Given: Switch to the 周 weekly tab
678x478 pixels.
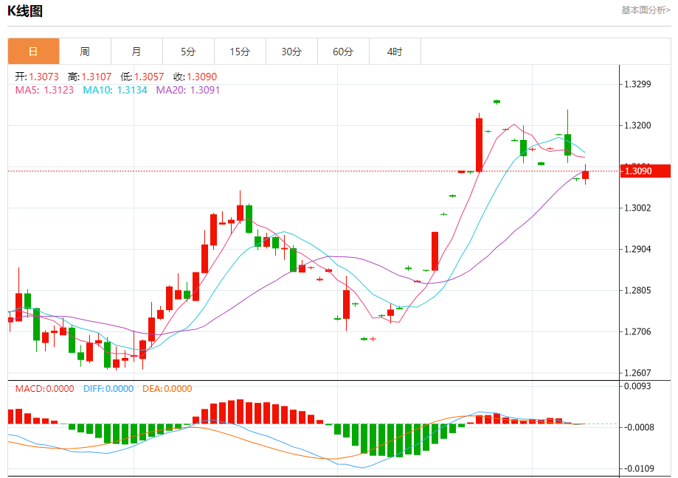Looking at the screenshot, I should click(x=85, y=52).
